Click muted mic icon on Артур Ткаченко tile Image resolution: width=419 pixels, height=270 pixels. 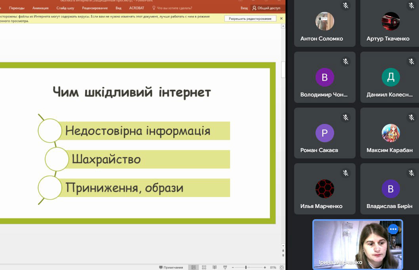click(411, 5)
